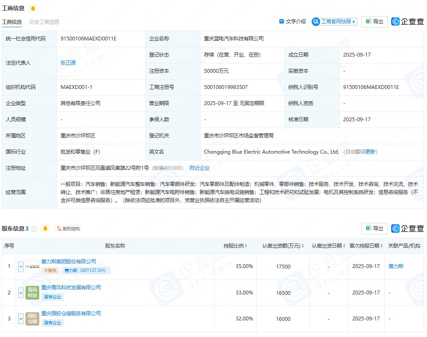Open 重庆园投仓储服务有限公司 shareholder page

(x=71, y=314)
